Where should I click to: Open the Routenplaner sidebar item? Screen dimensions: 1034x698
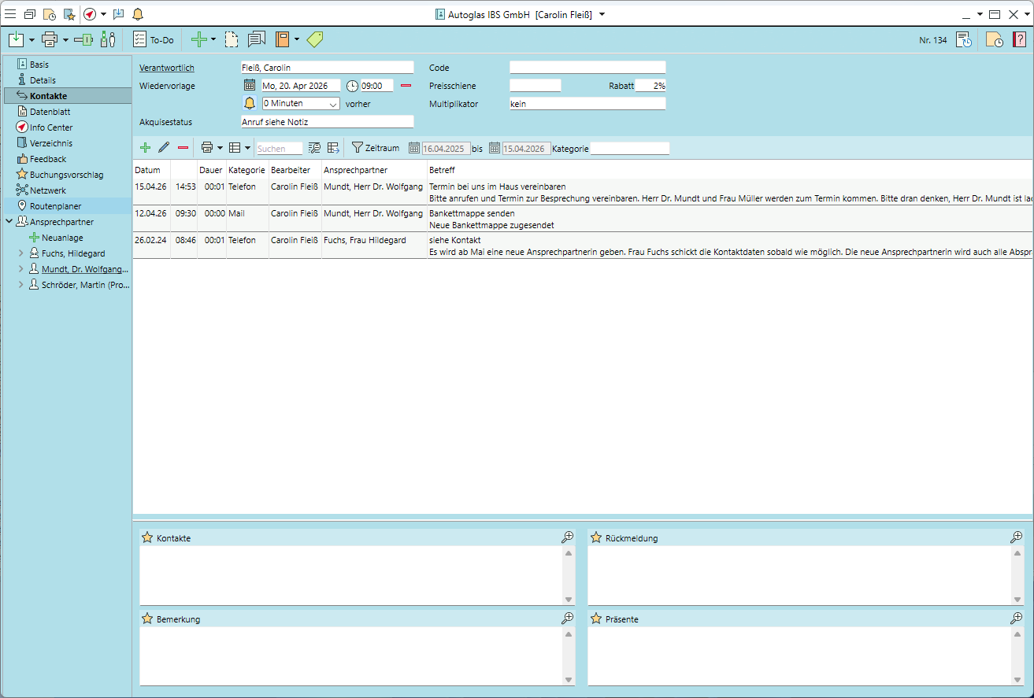click(55, 206)
